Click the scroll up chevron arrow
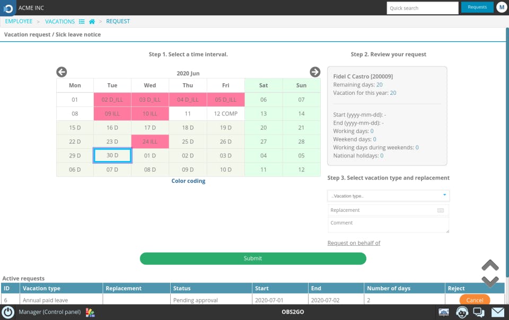 point(490,265)
